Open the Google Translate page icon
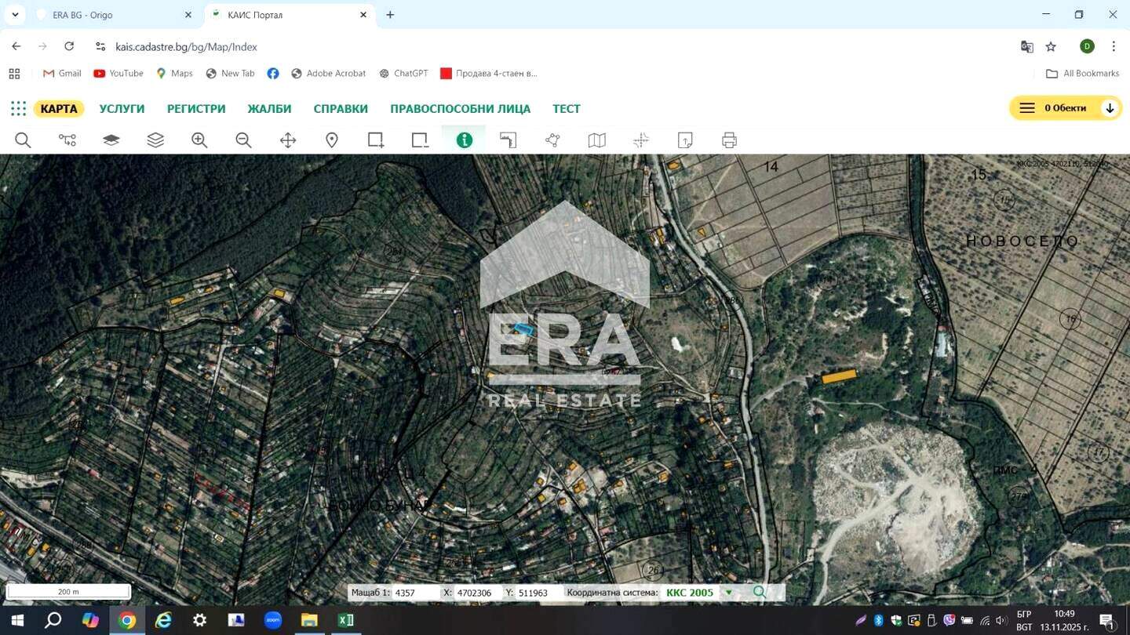Screen dimensions: 1130x635 1027,46
